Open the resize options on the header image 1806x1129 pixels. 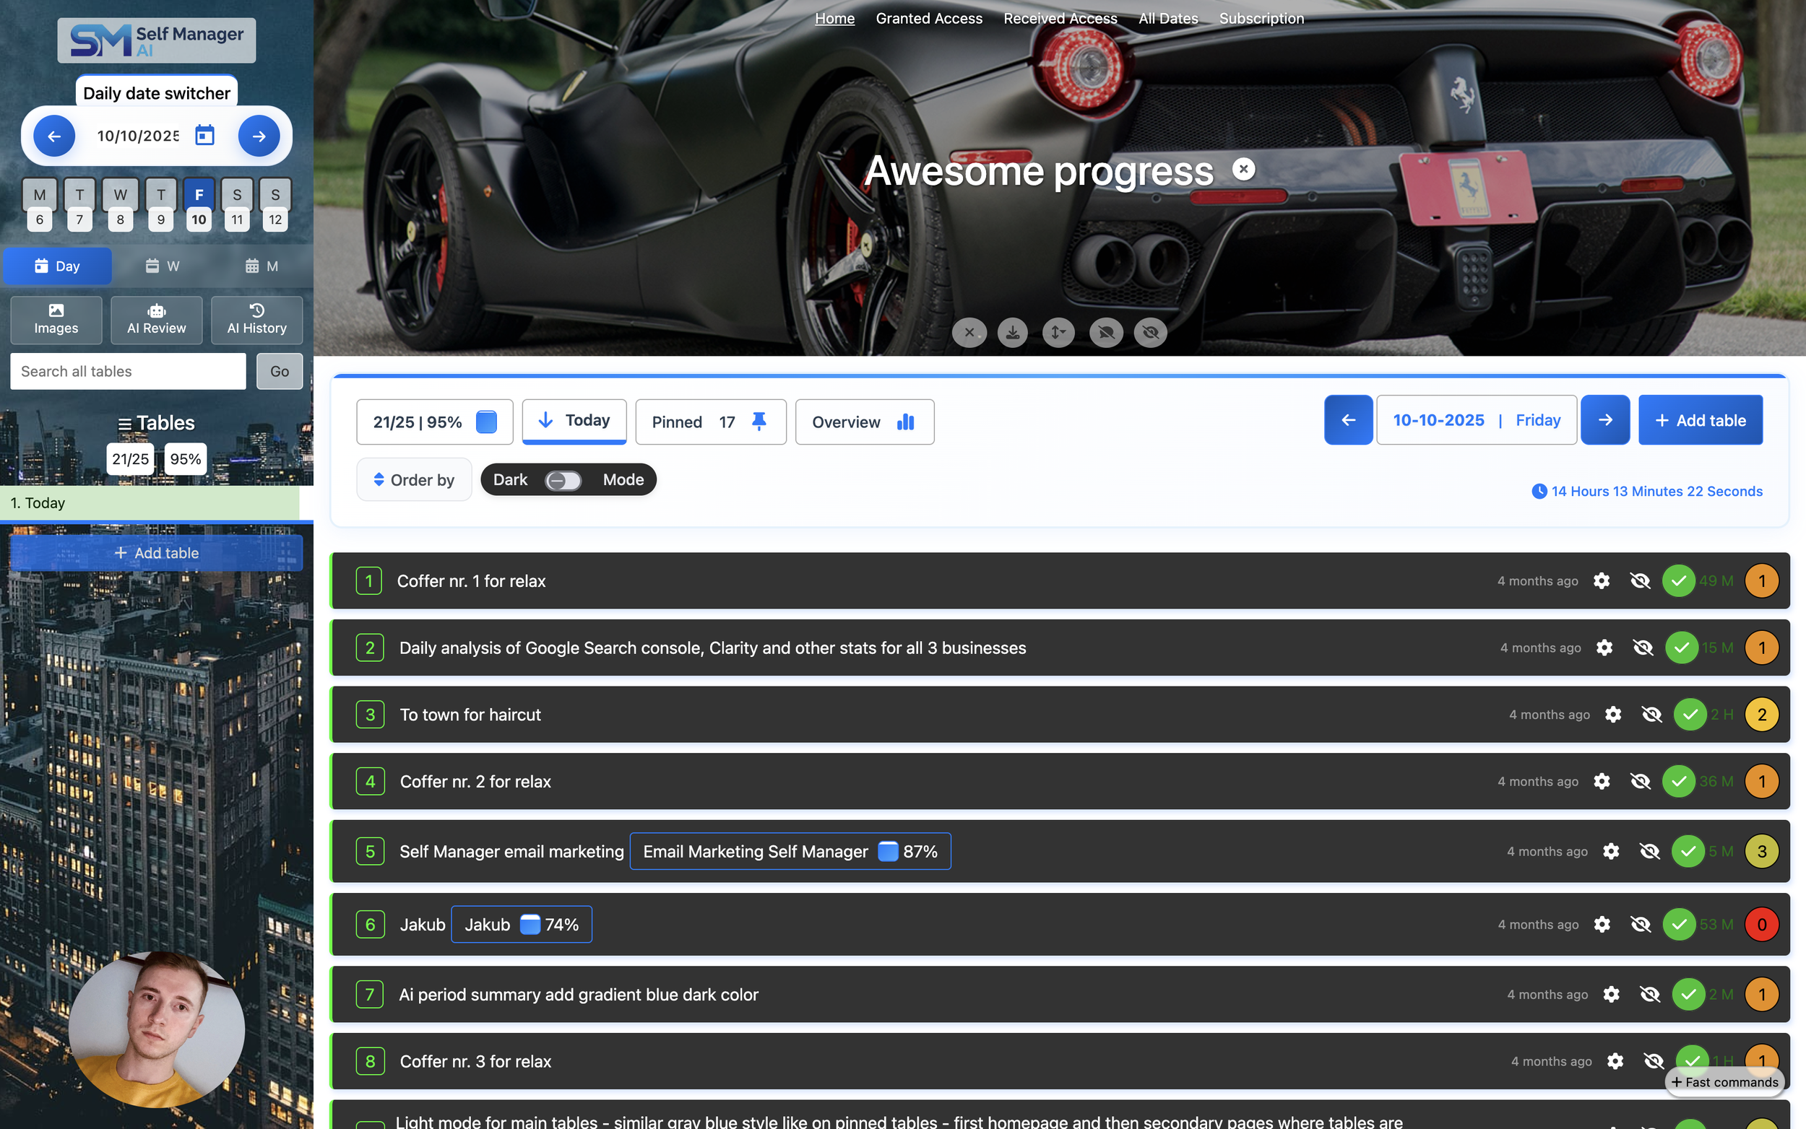[x=1059, y=332]
